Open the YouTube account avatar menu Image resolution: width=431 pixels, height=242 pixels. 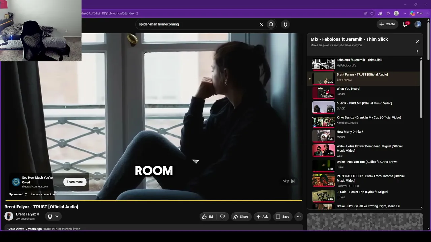click(418, 24)
